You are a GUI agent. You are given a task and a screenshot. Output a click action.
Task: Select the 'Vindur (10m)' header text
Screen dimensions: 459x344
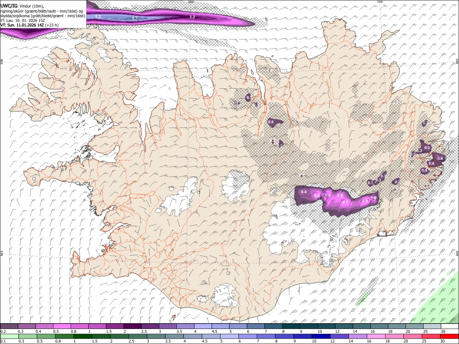coord(32,6)
